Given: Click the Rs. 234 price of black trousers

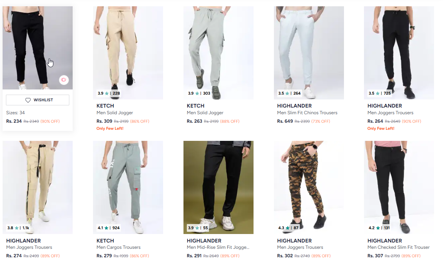Looking at the screenshot, I should [14, 121].
